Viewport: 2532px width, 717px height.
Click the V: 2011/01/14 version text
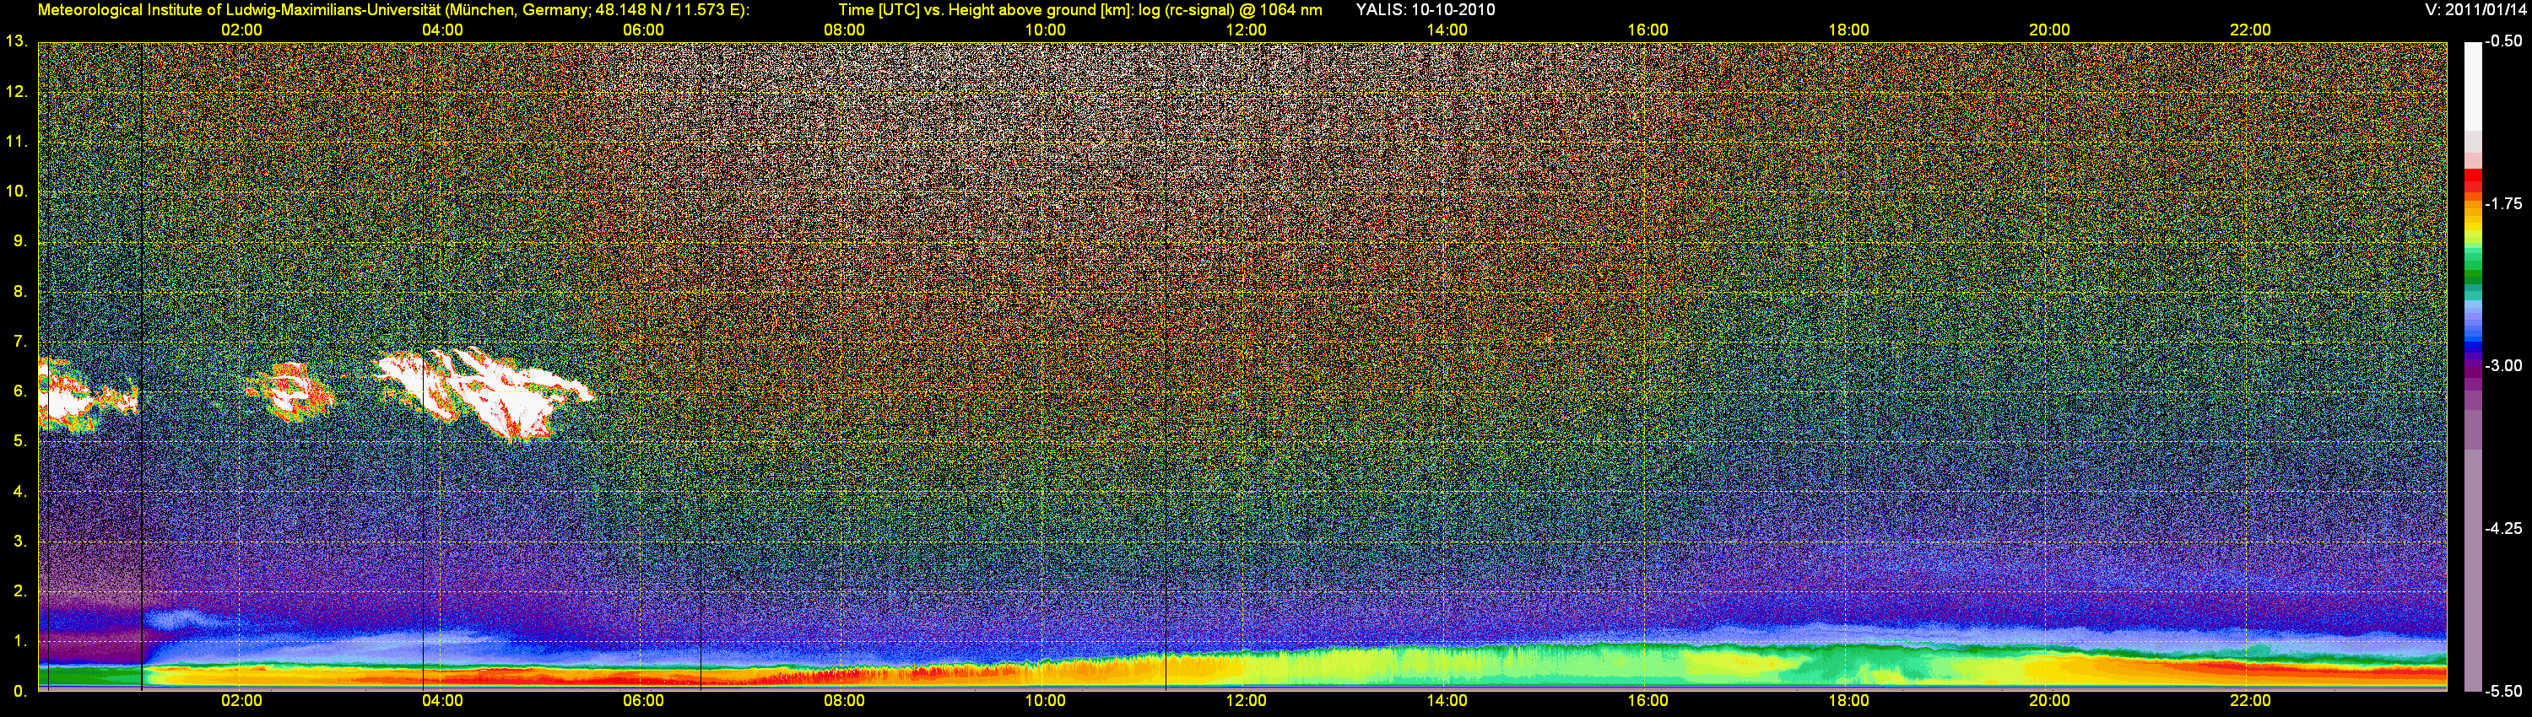(x=2473, y=10)
